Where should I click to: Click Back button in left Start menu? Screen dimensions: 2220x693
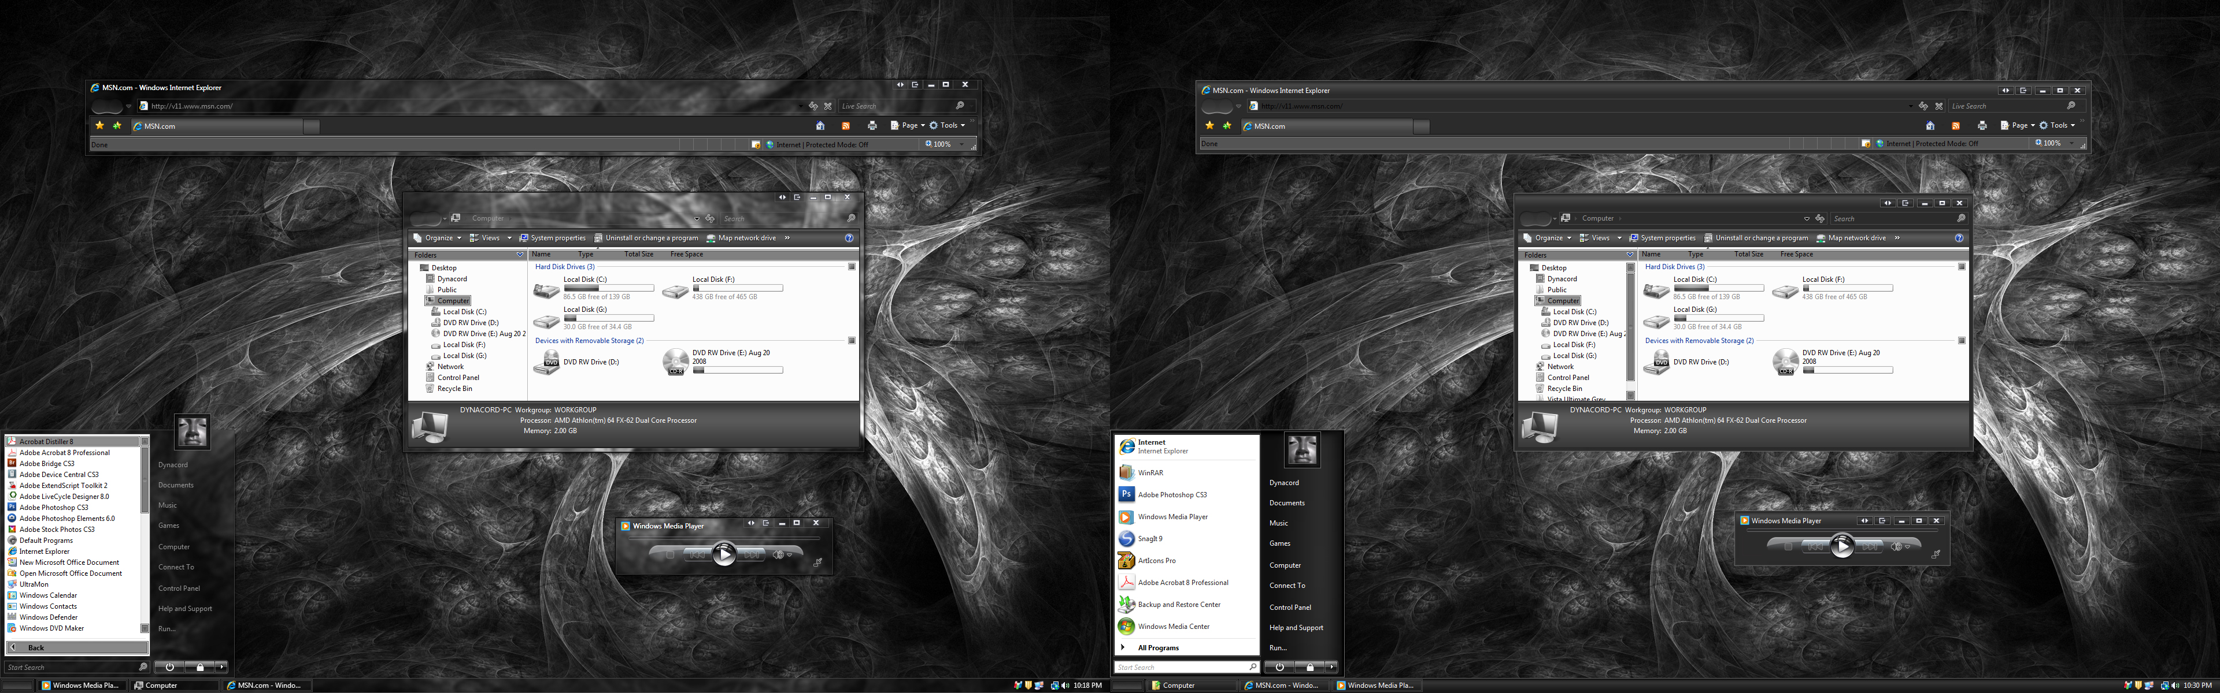coord(77,647)
